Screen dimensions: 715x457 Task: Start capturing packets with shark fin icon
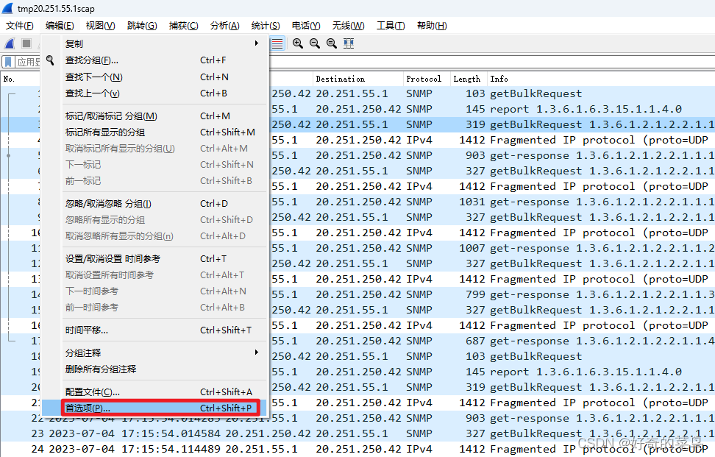pyautogui.click(x=10, y=43)
